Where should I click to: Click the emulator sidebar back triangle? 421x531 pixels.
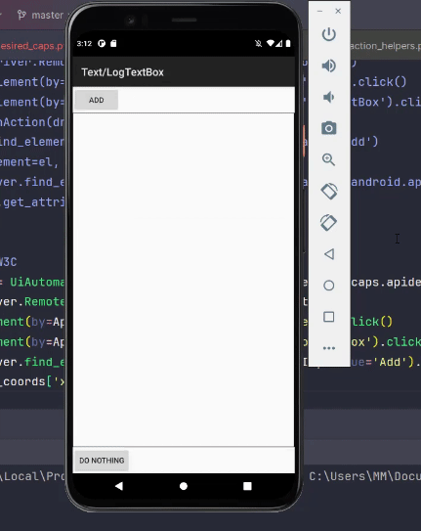point(329,254)
